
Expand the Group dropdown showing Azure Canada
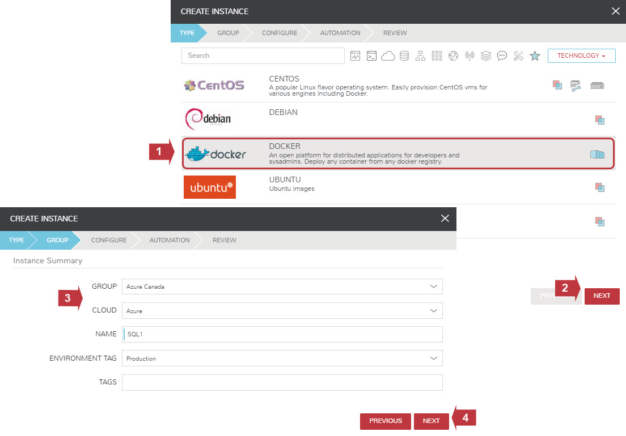(282, 287)
